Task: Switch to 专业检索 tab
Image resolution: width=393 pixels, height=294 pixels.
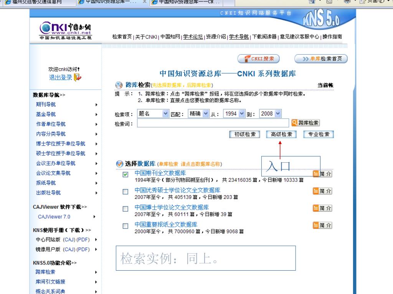Action: click(318, 134)
